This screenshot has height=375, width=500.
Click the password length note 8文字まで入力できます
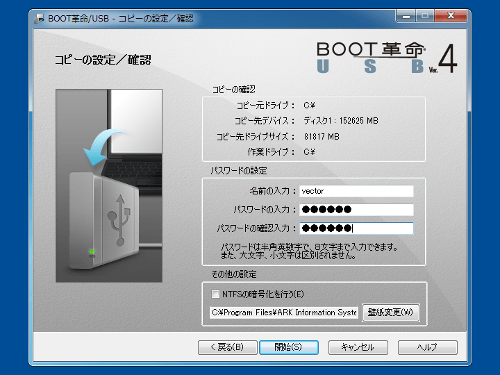[x=356, y=247]
